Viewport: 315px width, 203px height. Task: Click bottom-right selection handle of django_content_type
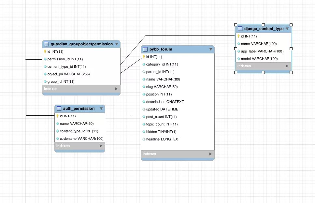click(291, 73)
